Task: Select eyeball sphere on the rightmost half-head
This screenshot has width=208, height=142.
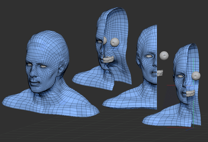Action: click(196, 76)
